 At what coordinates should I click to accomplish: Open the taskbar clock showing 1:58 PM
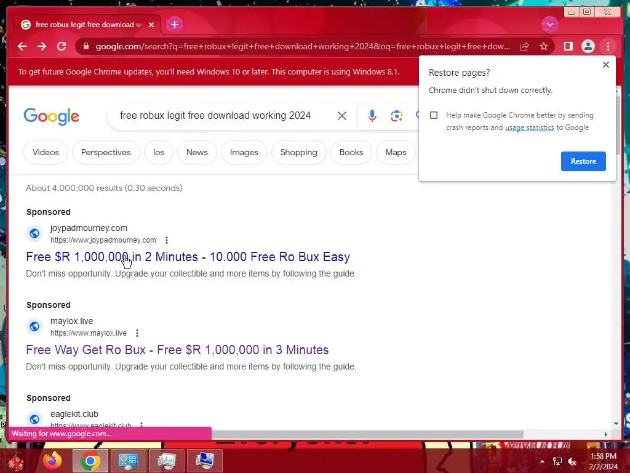tap(603, 461)
